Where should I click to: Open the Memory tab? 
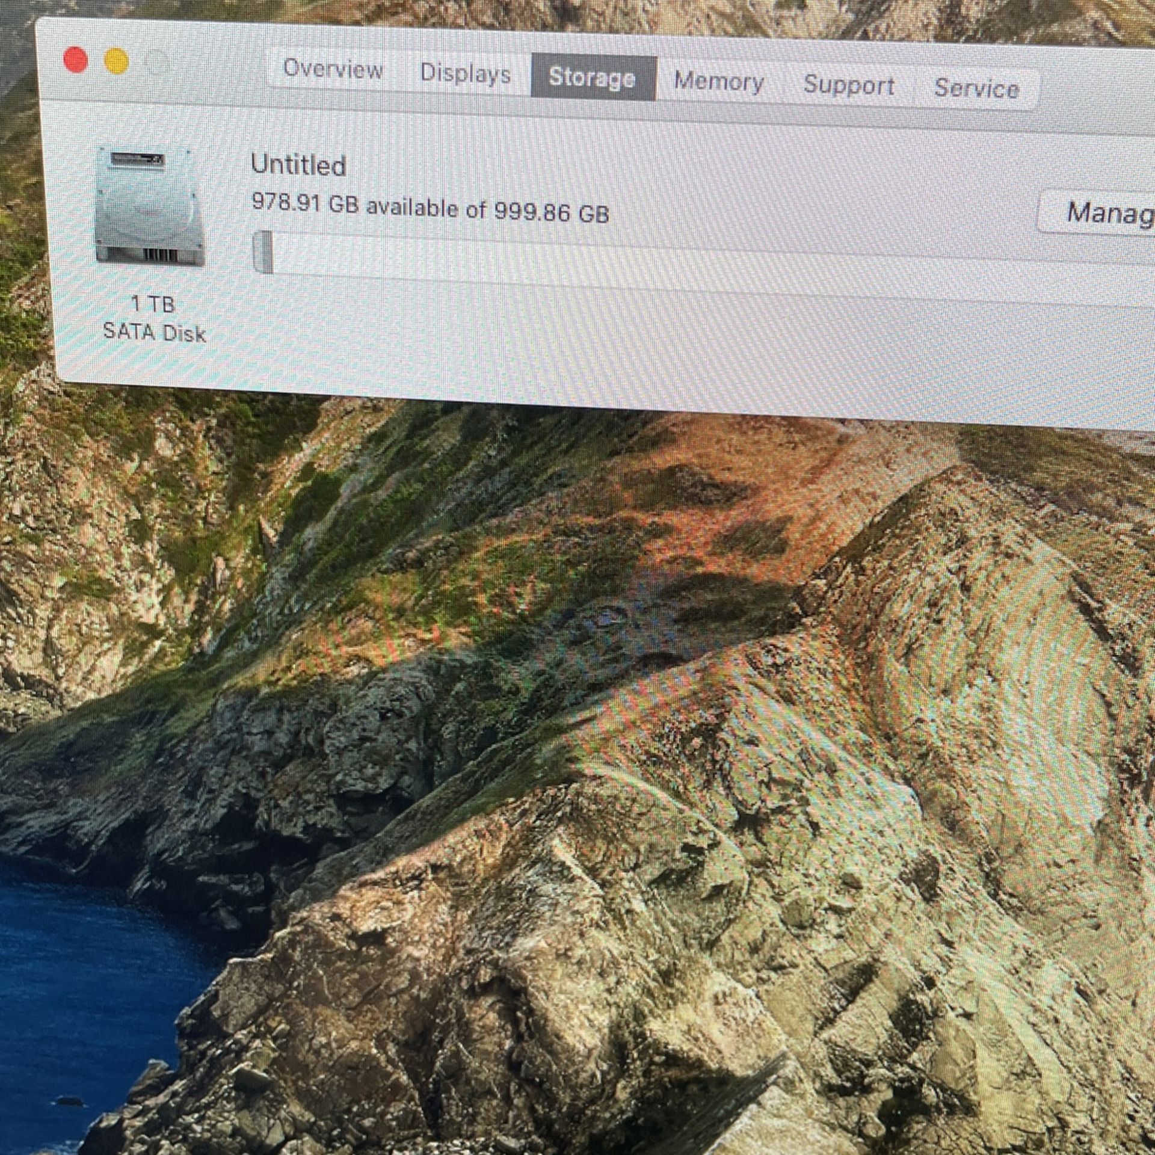[719, 81]
